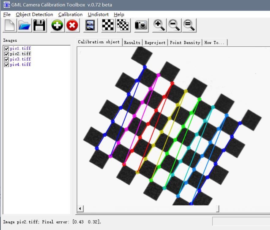The image size is (270, 230).
Task: Switch to the Reproject tab
Action: [x=155, y=43]
